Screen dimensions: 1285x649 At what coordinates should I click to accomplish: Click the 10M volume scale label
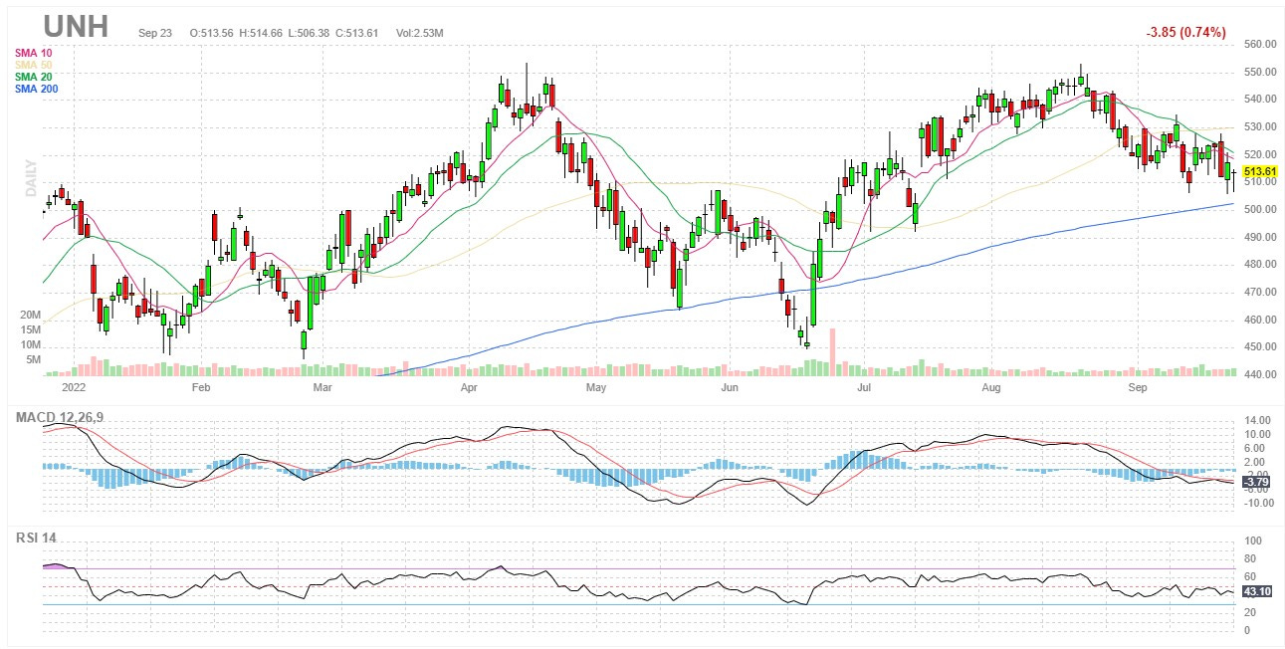30,344
